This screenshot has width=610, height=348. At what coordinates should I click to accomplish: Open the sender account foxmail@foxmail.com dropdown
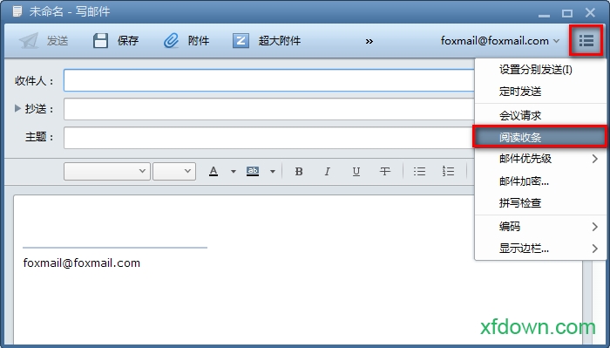(x=500, y=41)
